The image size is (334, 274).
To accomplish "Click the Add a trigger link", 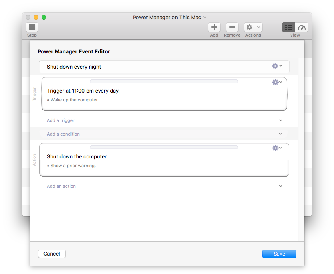I will pos(61,120).
